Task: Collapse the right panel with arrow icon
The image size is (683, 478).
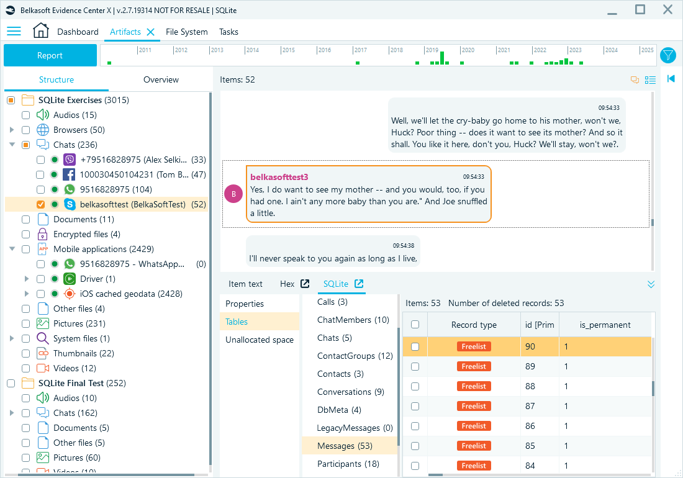Action: tap(671, 78)
